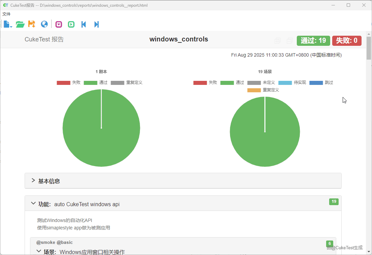Image resolution: width=372 pixels, height=255 pixels.
Task: Click the green play-box toolbar icon
Action: pos(71,24)
